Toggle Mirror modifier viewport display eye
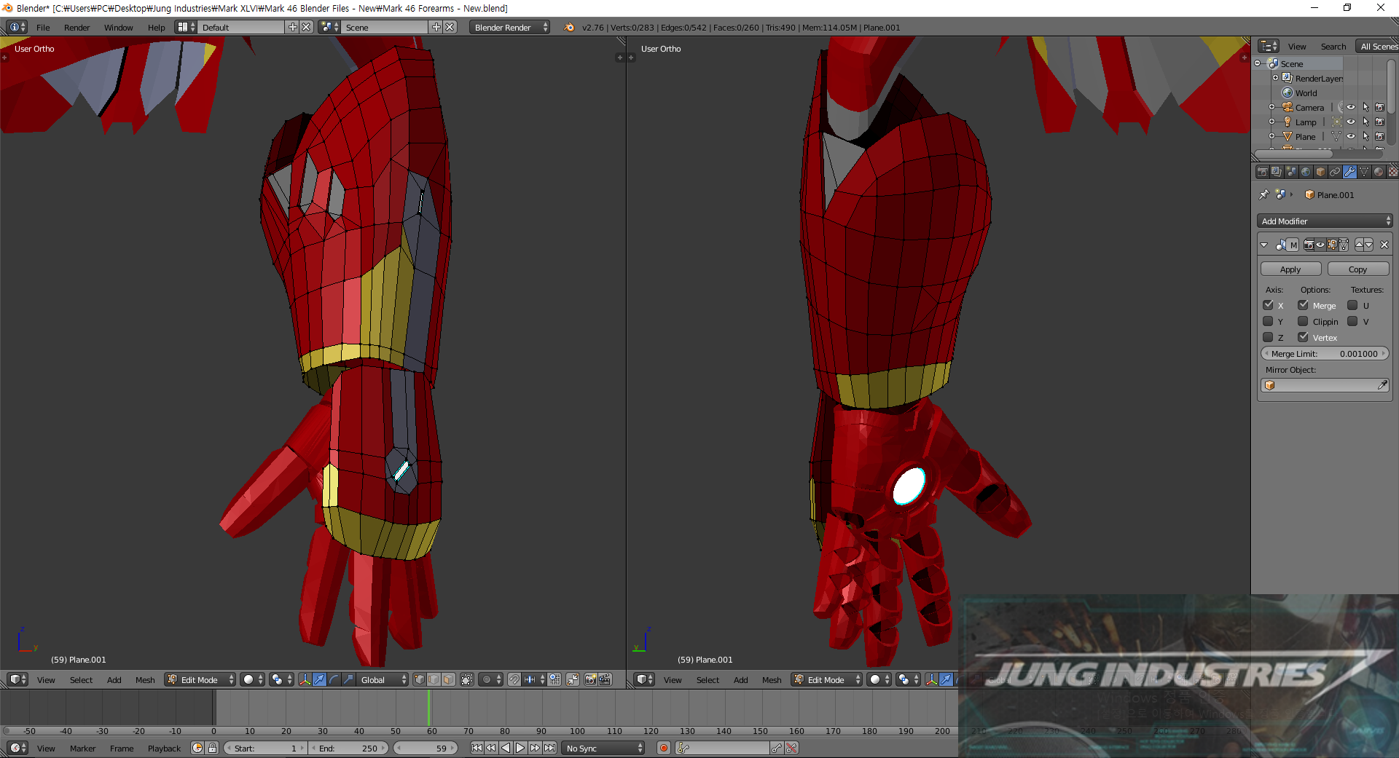The height and width of the screenshot is (758, 1399). 1320,245
